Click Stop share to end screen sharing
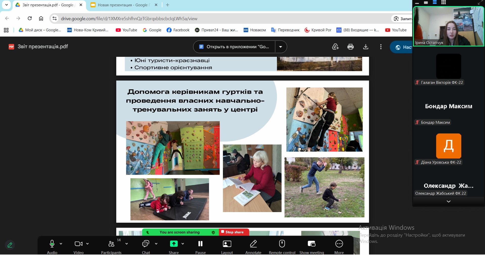The width and height of the screenshot is (485, 255). coord(234,232)
